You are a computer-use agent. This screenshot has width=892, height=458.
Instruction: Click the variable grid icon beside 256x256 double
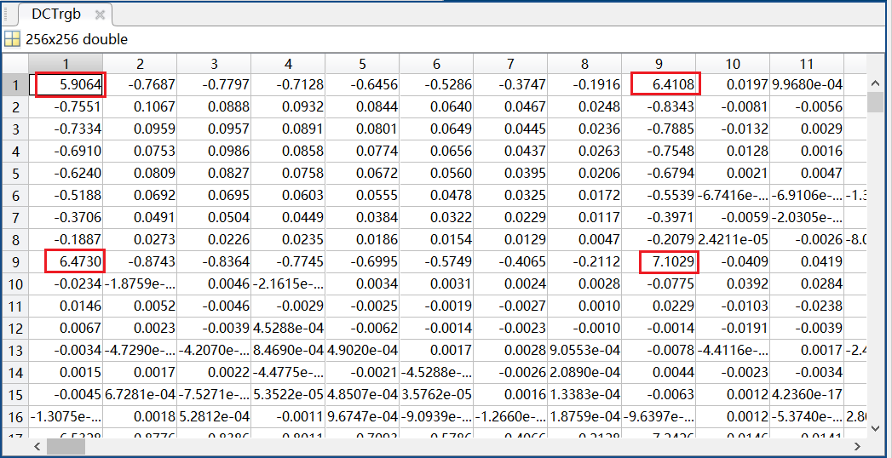click(11, 39)
